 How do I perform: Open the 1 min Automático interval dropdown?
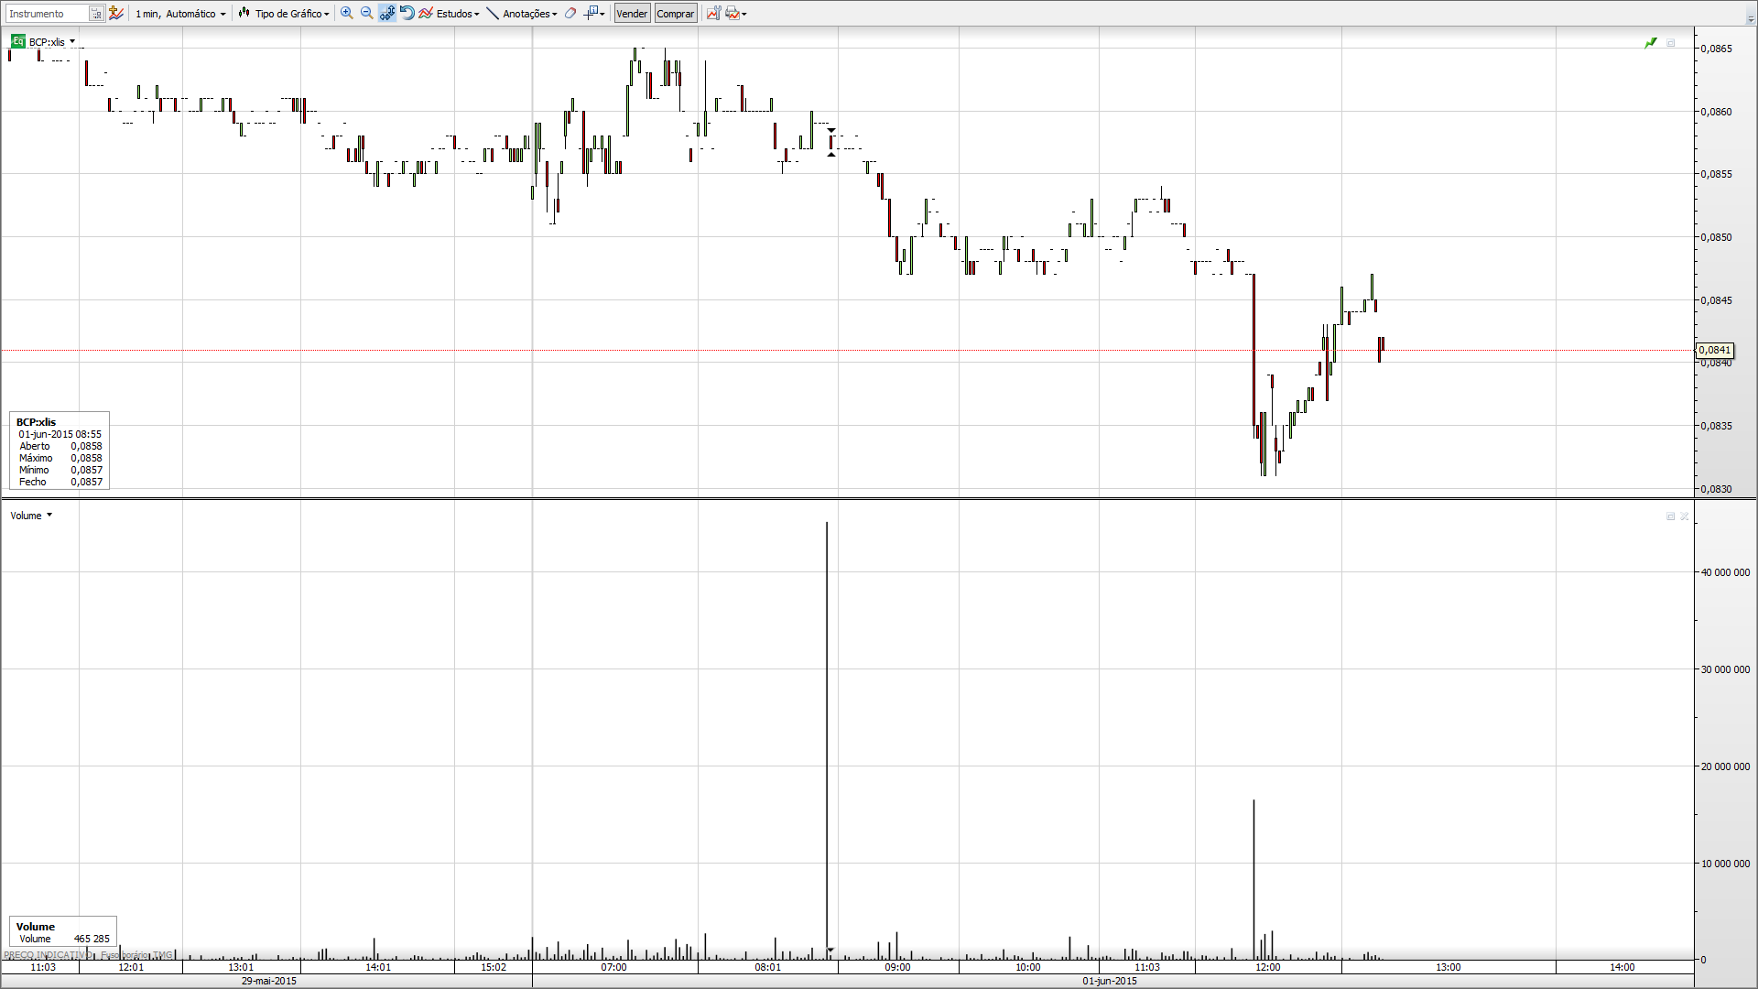tap(180, 13)
